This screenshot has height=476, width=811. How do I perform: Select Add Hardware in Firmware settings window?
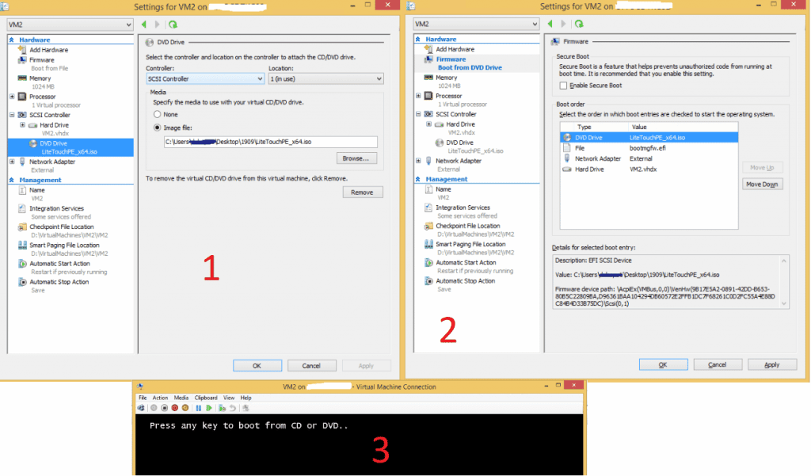455,49
